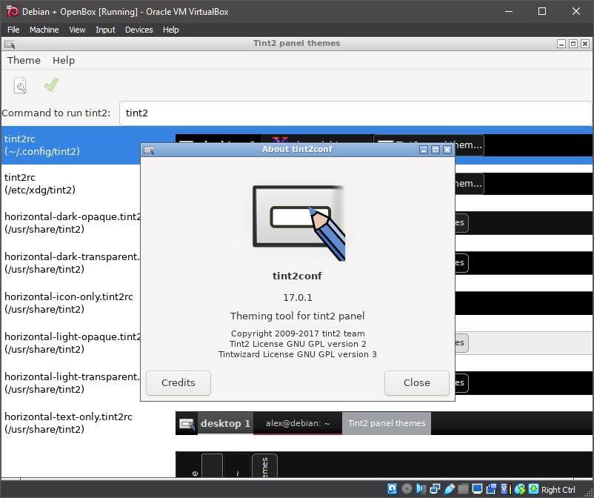Image resolution: width=594 pixels, height=498 pixels.
Task: Switch to the alex@debian terminal taskbar entry
Action: point(297,423)
